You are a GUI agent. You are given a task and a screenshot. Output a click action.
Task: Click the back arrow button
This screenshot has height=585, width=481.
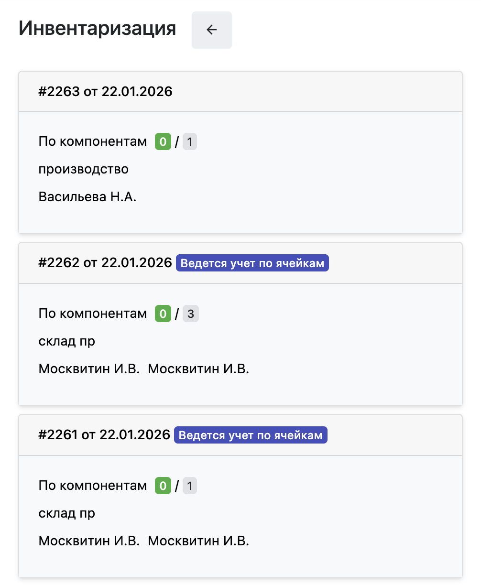click(211, 30)
